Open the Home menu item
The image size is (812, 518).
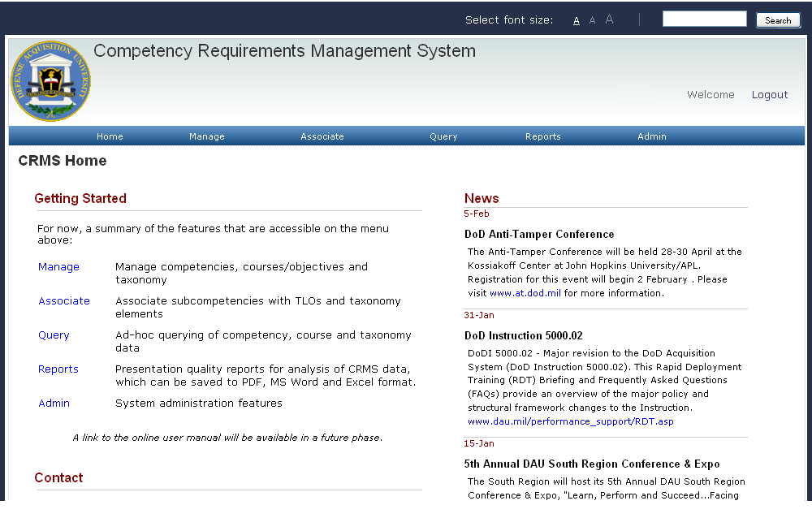110,136
